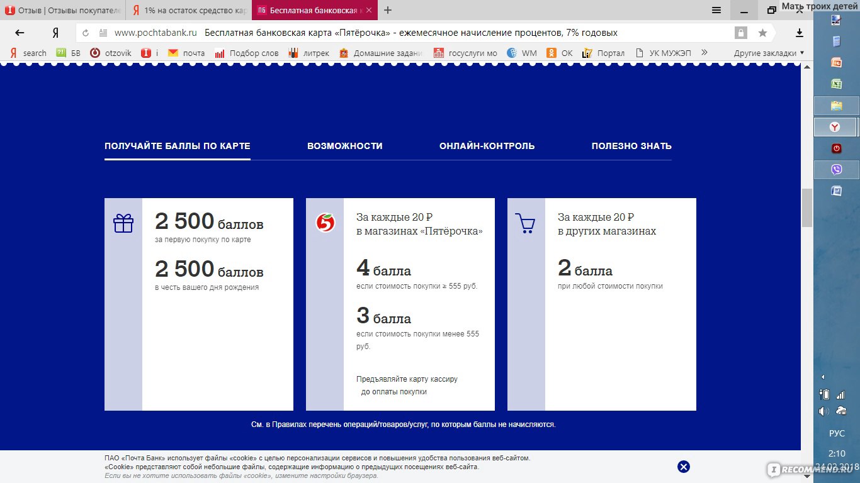Image resolution: width=860 pixels, height=483 pixels.
Task: Switch to Yandex Browser taskbar icon
Action: (836, 127)
